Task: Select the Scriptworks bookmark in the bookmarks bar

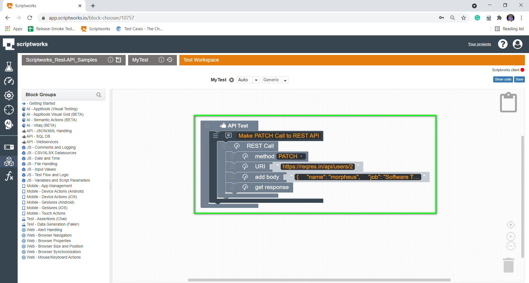Action: (95, 29)
